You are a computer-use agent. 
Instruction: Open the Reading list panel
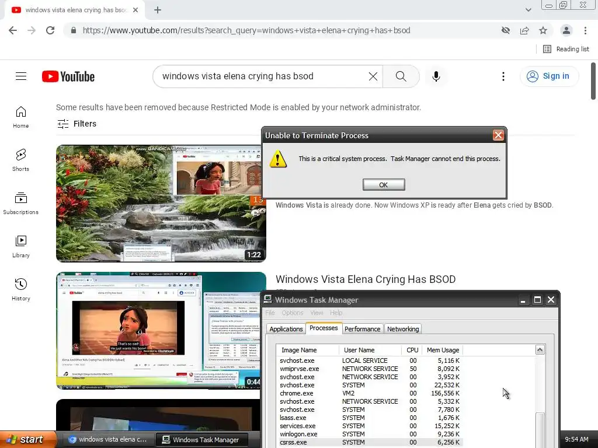pyautogui.click(x=566, y=49)
